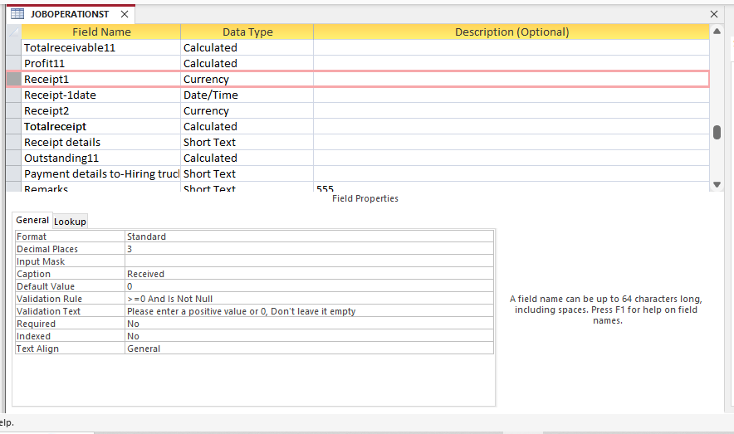Viewport: 734px width, 434px height.
Task: Click the Caption field showing Received
Action: (x=309, y=274)
